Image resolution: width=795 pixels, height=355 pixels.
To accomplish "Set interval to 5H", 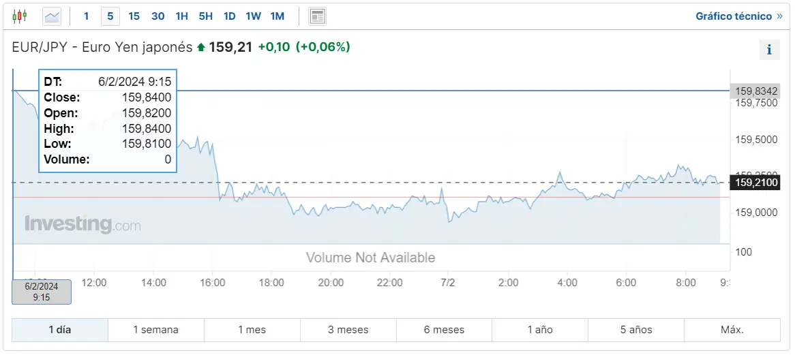I will (205, 16).
